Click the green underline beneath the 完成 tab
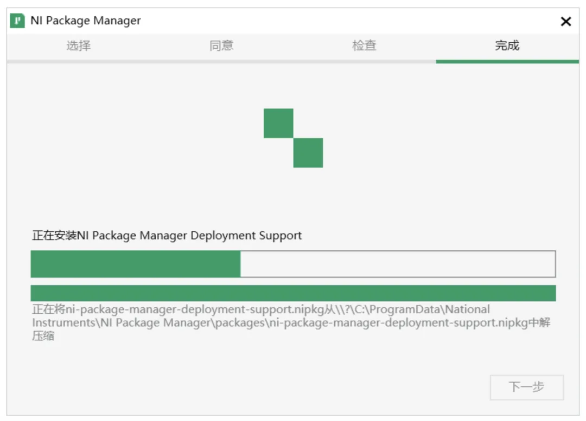This screenshot has width=586, height=421. click(x=507, y=61)
